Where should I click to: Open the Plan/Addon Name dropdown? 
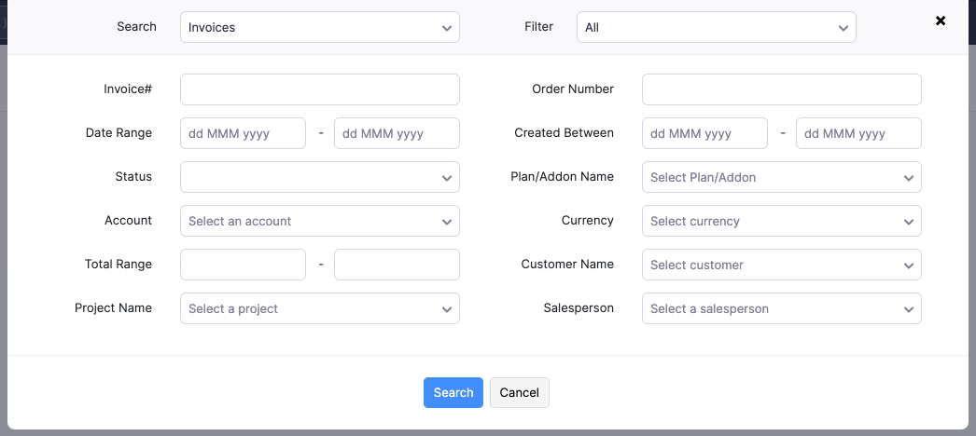pos(781,177)
